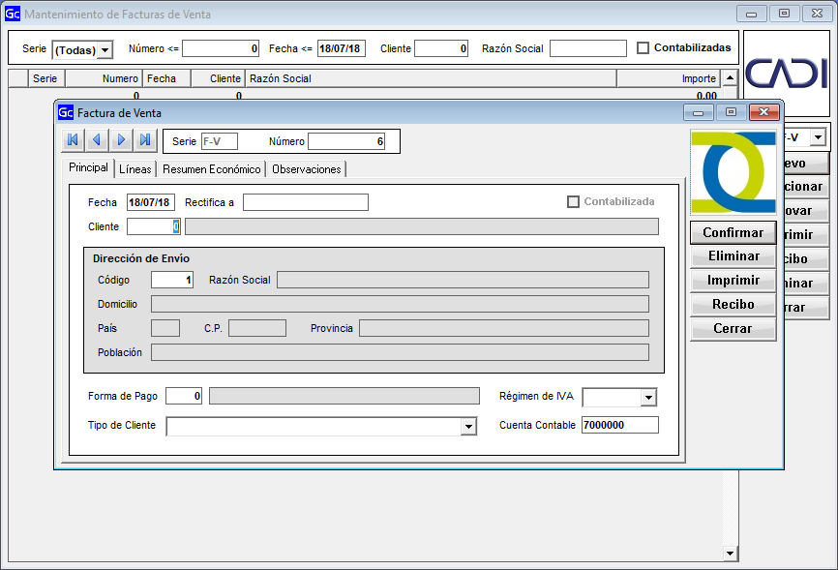Click the blue-green logo in invoice dialog
838x570 pixels.
733,173
